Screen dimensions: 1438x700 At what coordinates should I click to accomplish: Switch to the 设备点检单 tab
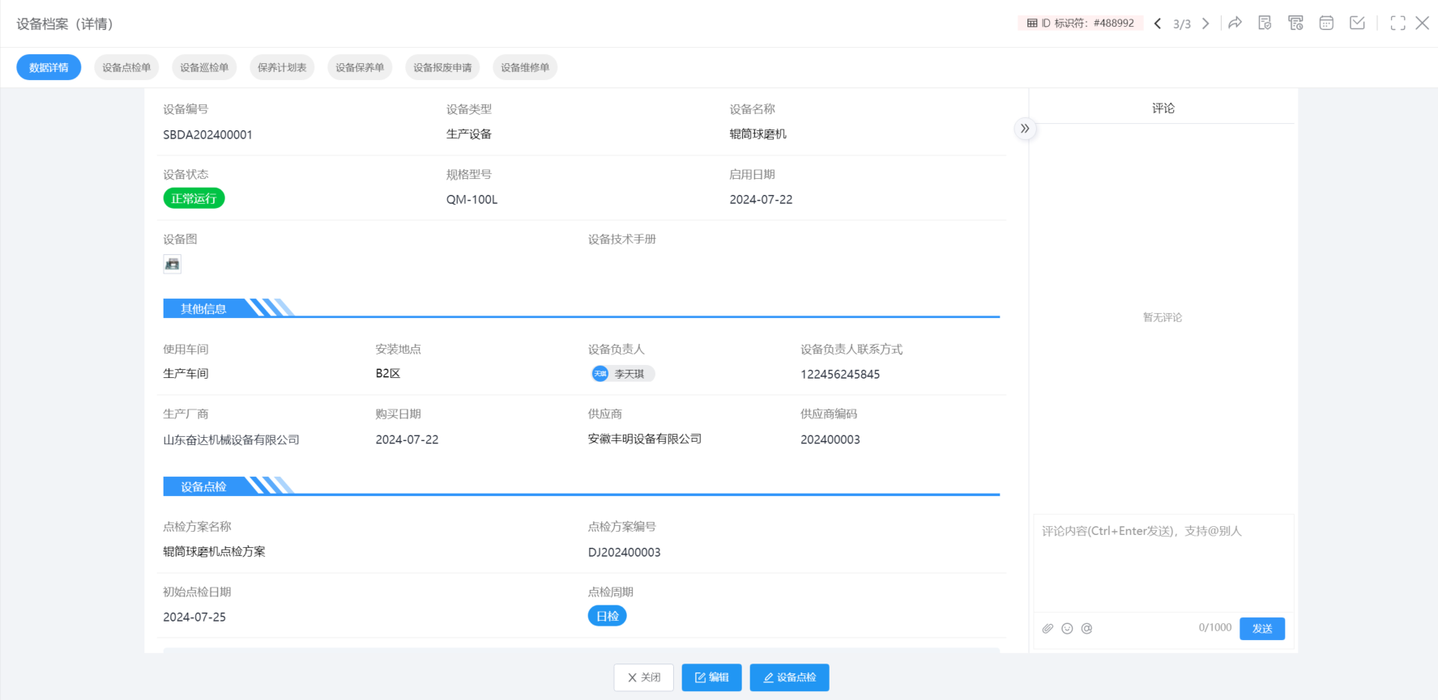[x=126, y=67]
